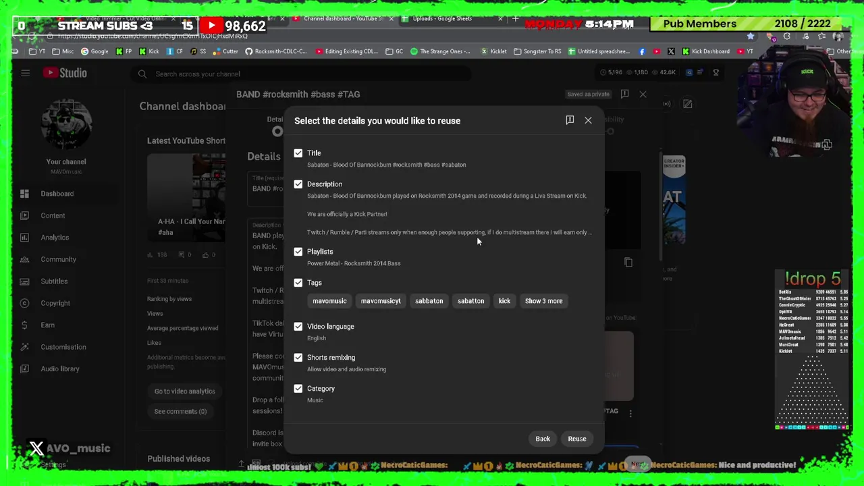The width and height of the screenshot is (864, 486).
Task: Open the Kicklet bookmark
Action: 494,51
